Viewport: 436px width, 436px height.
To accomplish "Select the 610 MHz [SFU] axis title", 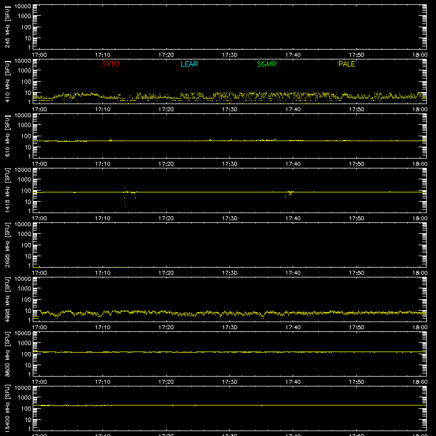I will coord(8,136).
